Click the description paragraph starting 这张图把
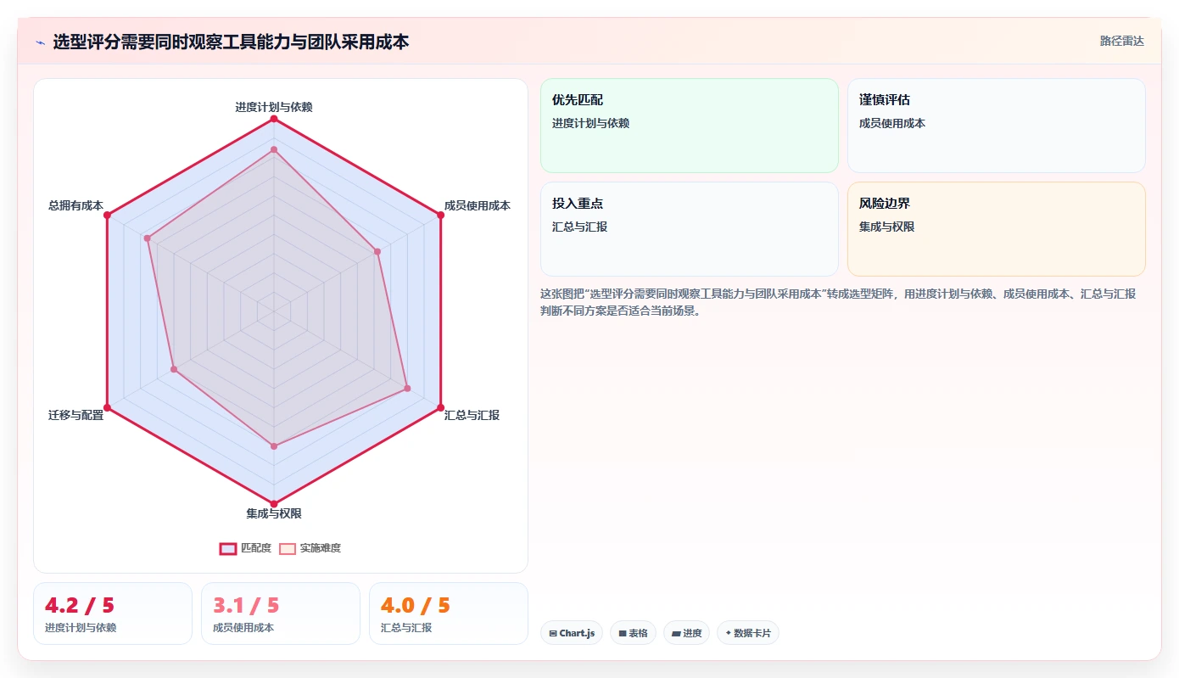 pyautogui.click(x=838, y=302)
